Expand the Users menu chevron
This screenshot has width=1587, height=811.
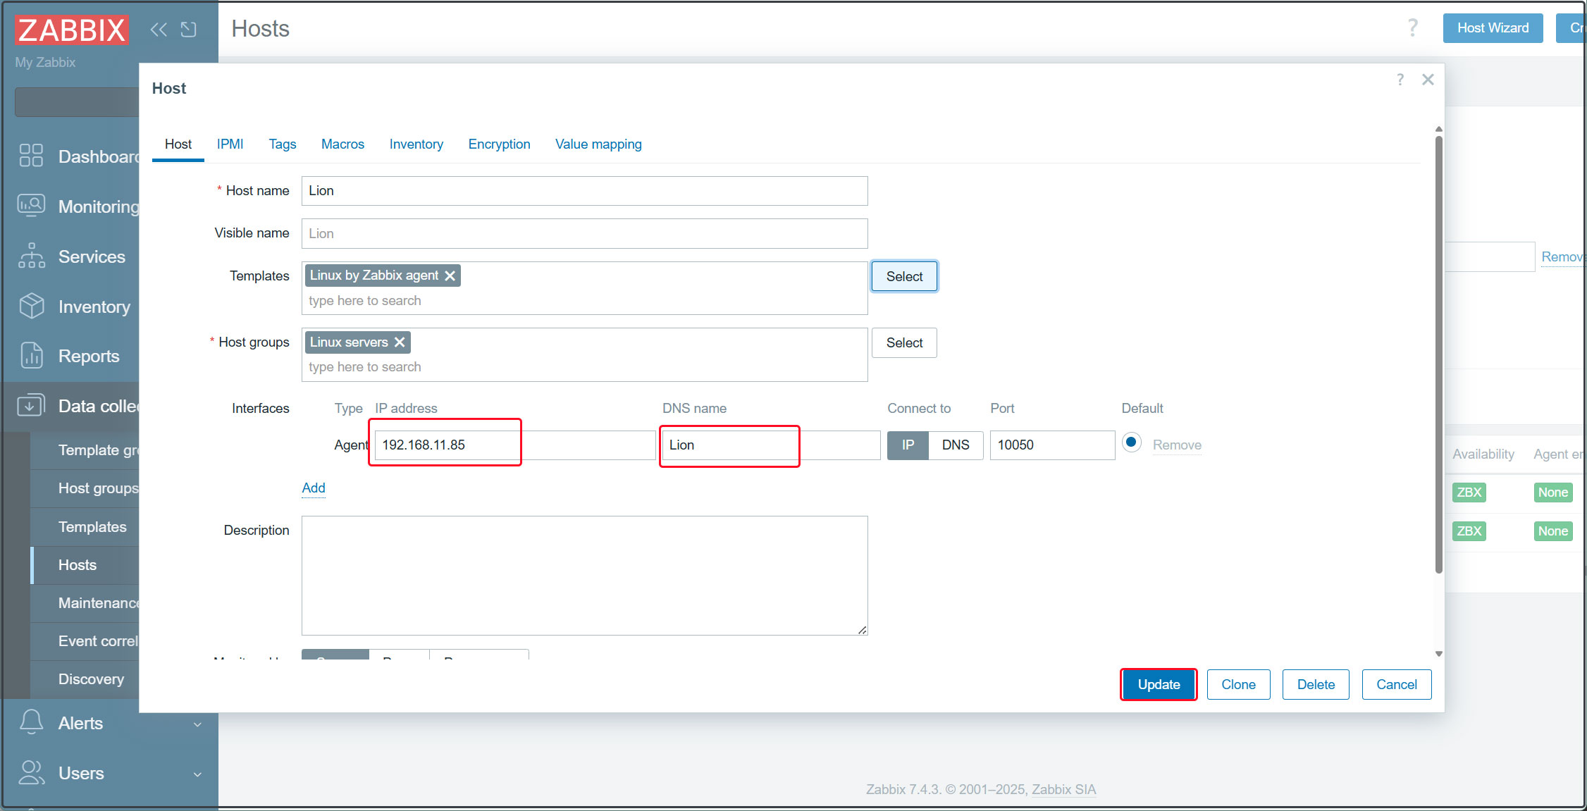(x=197, y=774)
